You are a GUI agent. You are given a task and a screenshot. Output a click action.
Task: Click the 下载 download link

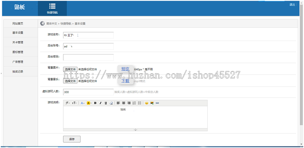[125, 81]
